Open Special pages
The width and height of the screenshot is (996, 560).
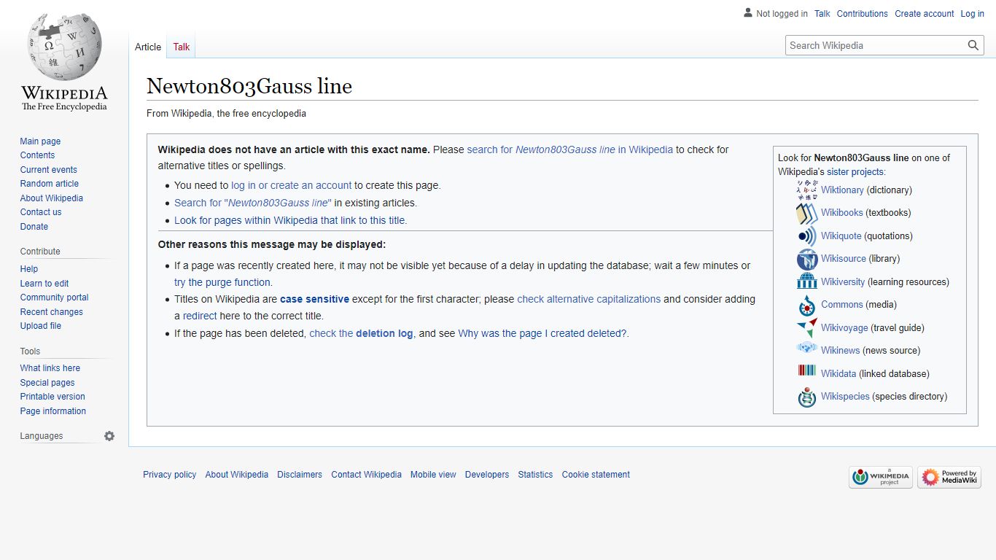pyautogui.click(x=47, y=383)
